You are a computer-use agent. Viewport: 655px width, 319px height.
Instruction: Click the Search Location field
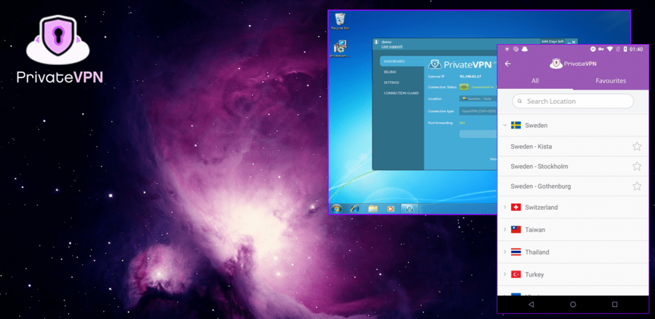(x=572, y=101)
